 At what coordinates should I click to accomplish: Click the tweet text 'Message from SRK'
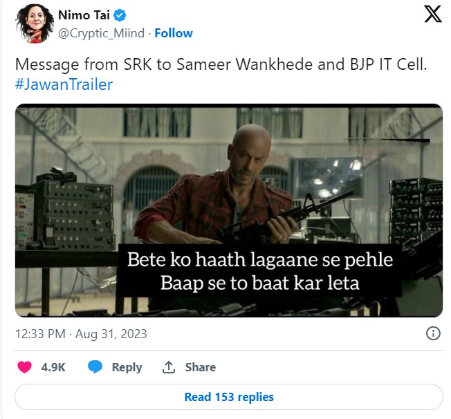(x=221, y=64)
